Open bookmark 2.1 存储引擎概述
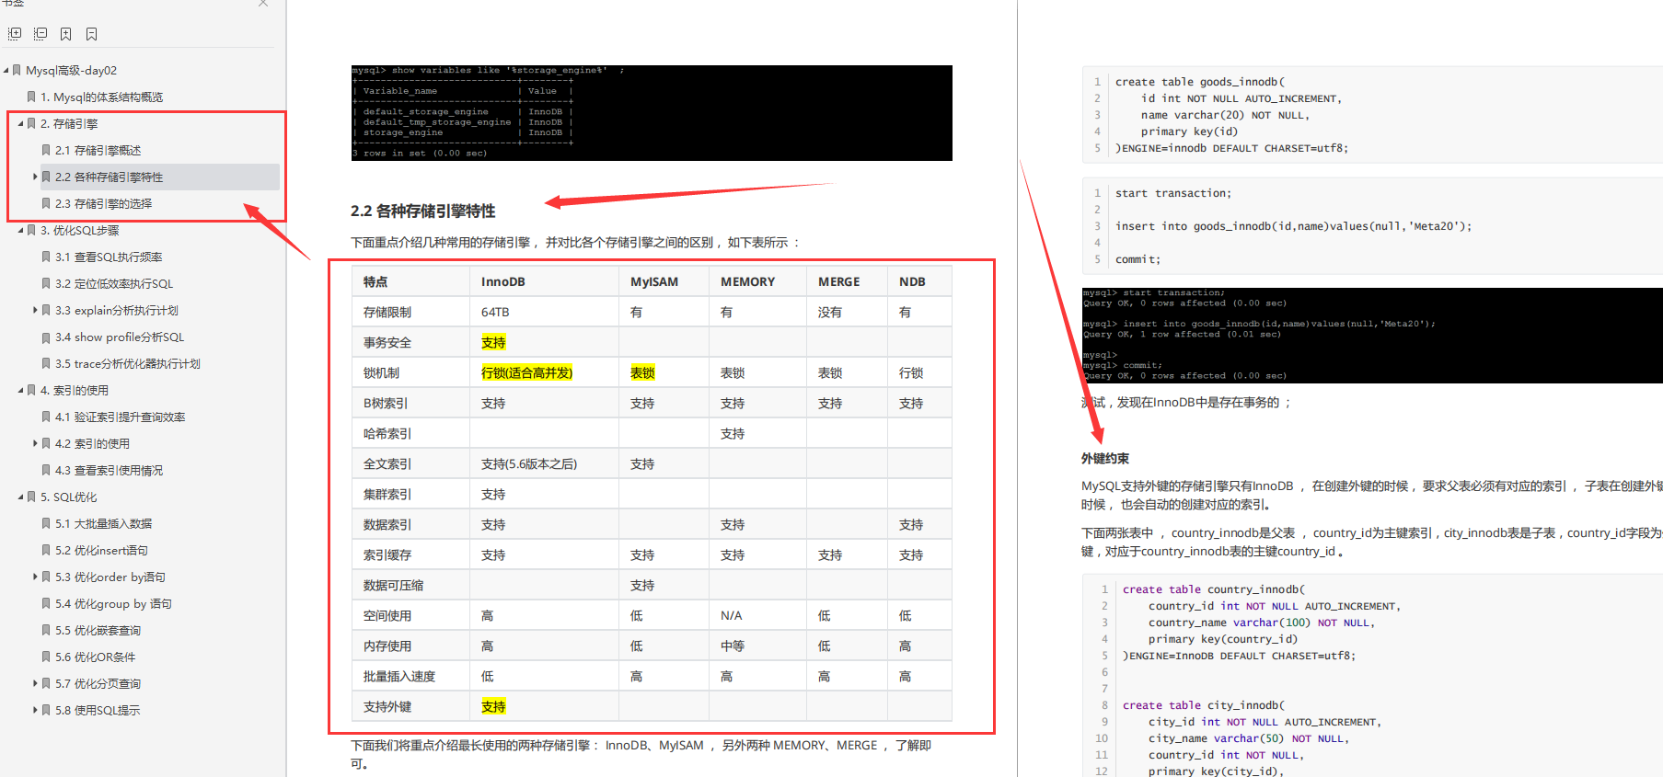This screenshot has width=1663, height=777. tap(98, 150)
